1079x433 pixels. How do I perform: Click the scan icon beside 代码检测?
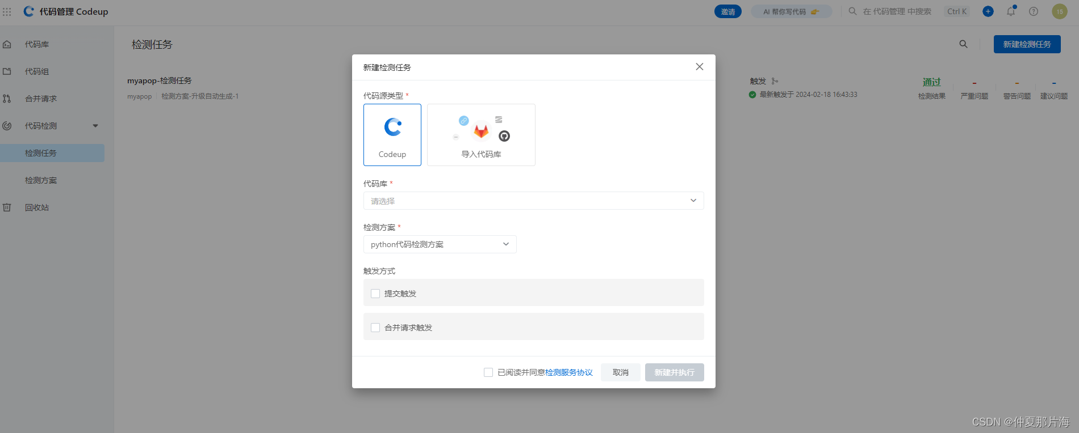click(7, 126)
